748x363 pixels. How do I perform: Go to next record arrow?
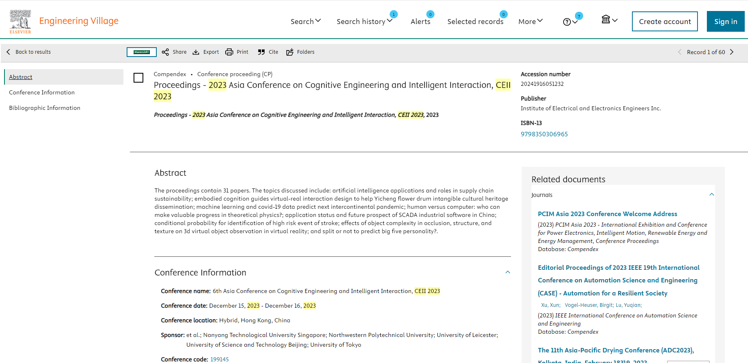pos(732,52)
